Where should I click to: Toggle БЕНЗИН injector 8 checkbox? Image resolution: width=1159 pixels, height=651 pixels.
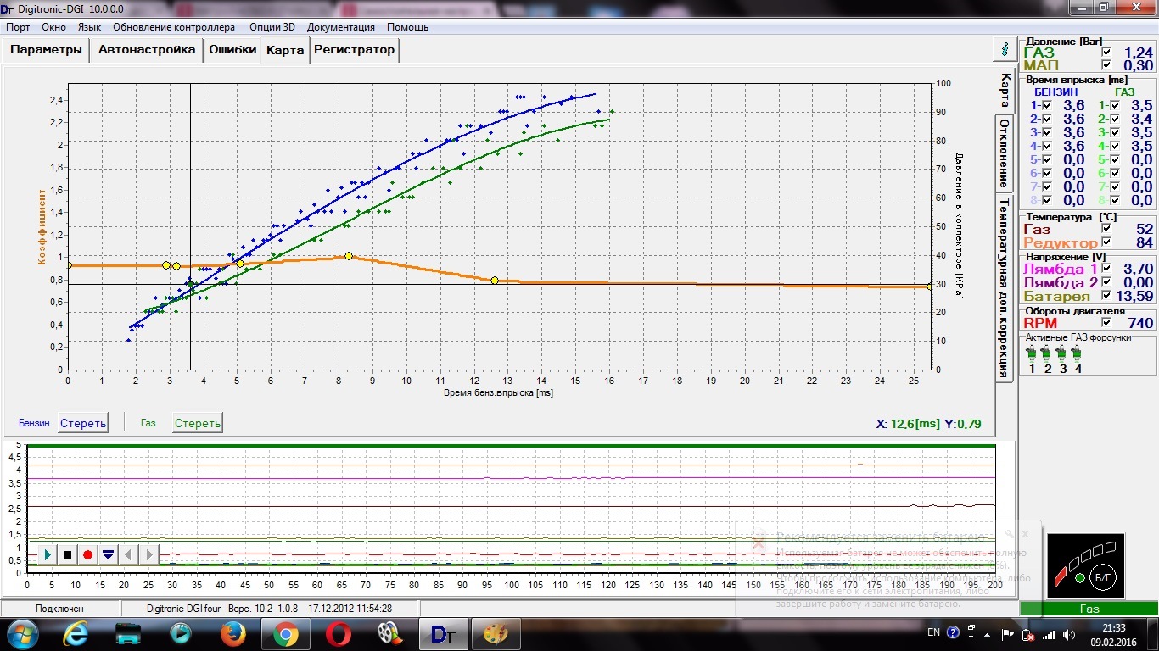[x=1047, y=200]
